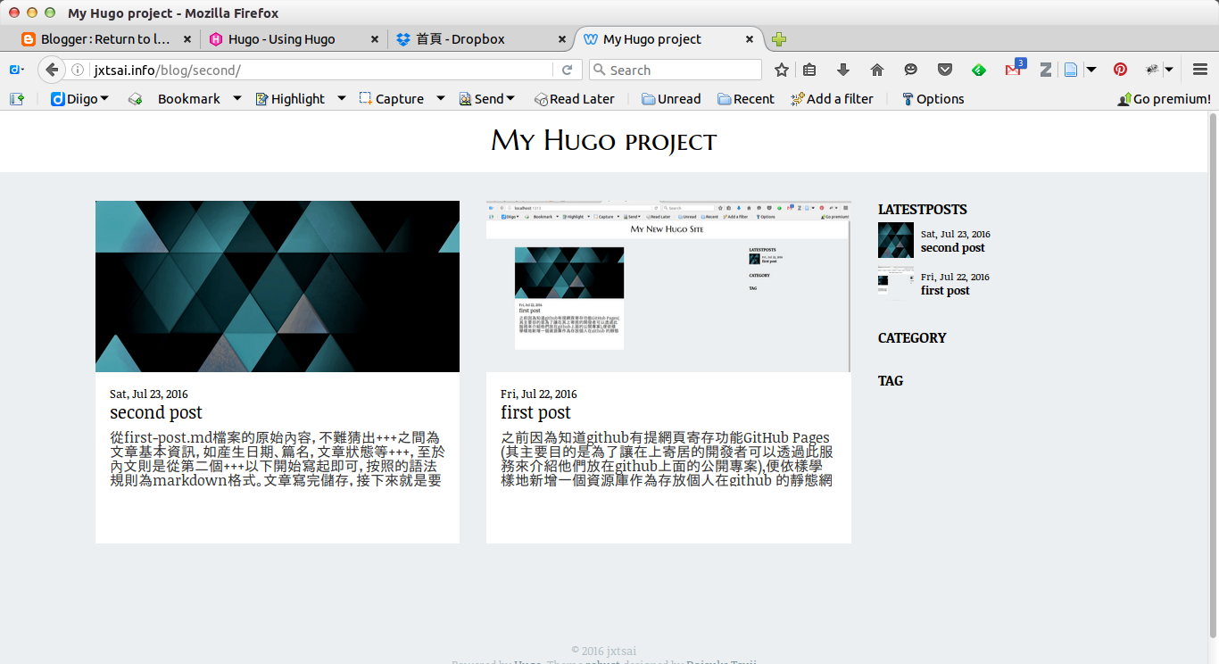Click the second post triangle cover image

pos(278,286)
